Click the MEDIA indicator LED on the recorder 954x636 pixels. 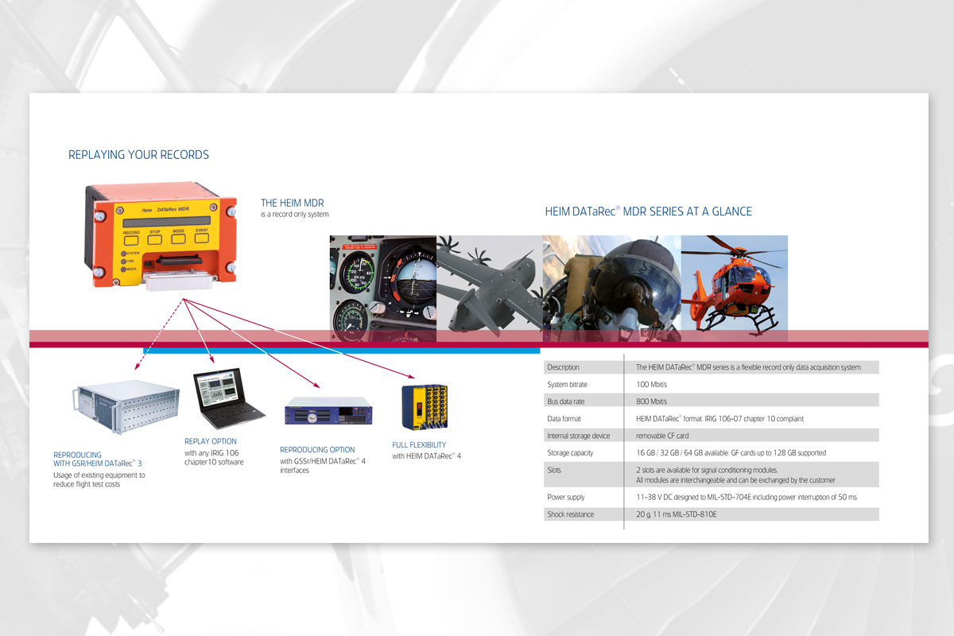123,269
